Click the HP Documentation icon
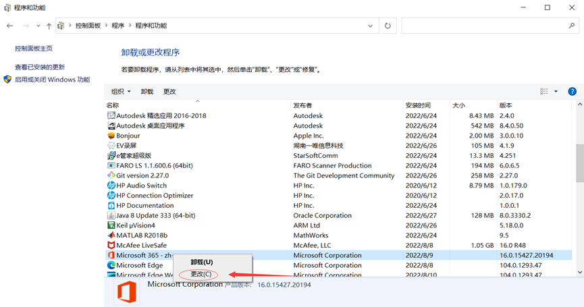 click(111, 205)
